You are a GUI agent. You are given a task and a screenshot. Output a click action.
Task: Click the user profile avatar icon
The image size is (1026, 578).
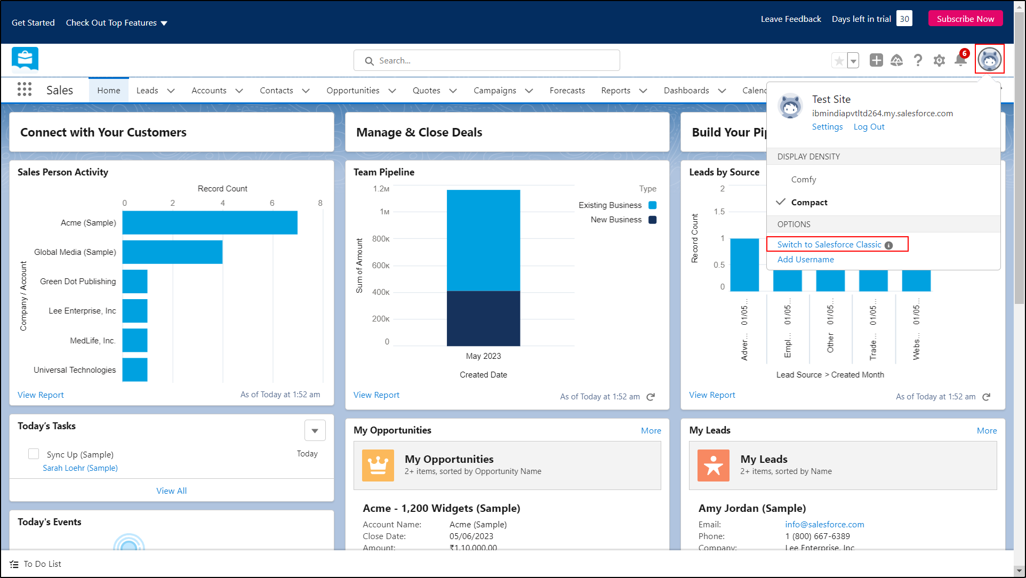click(x=990, y=59)
